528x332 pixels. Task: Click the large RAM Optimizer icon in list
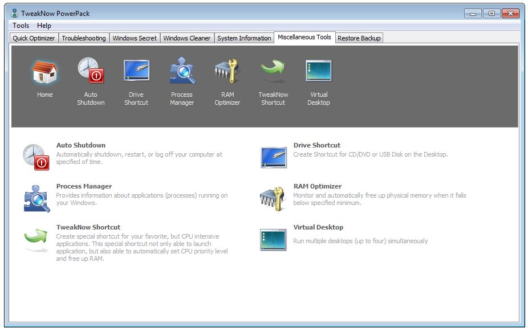point(273,199)
